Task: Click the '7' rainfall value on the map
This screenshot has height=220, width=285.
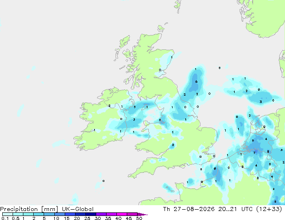Action: pyautogui.click(x=254, y=153)
